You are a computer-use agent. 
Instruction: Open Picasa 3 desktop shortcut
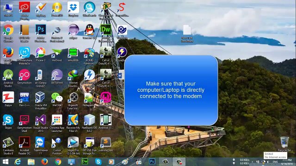41,54
